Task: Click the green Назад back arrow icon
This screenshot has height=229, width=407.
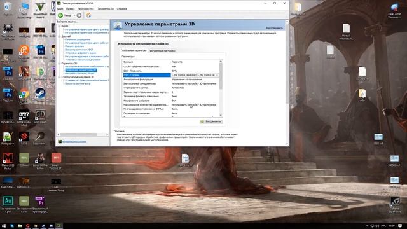Action: (x=60, y=15)
